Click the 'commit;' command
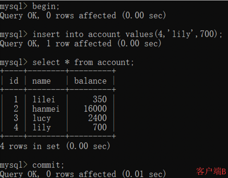 48,165
